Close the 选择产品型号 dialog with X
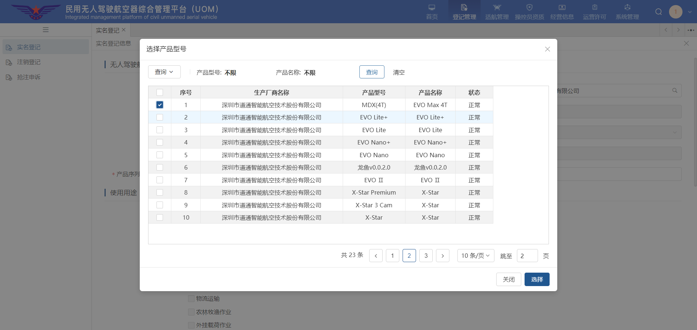The image size is (697, 330). (x=547, y=49)
